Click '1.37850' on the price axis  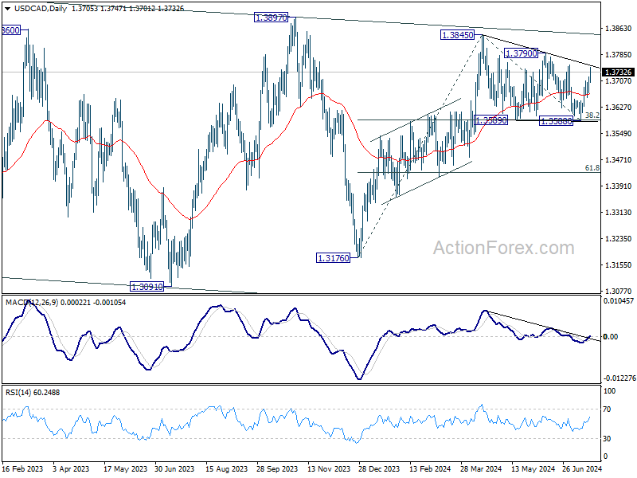point(619,54)
